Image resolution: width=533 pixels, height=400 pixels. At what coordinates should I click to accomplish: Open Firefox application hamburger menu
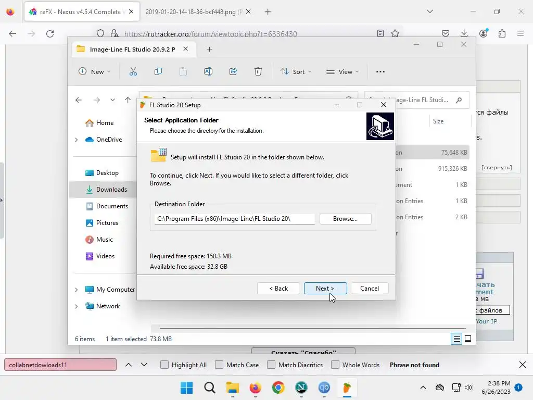coord(521,33)
